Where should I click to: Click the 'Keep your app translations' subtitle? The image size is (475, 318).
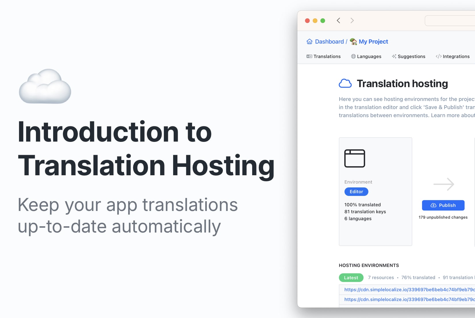click(x=128, y=205)
